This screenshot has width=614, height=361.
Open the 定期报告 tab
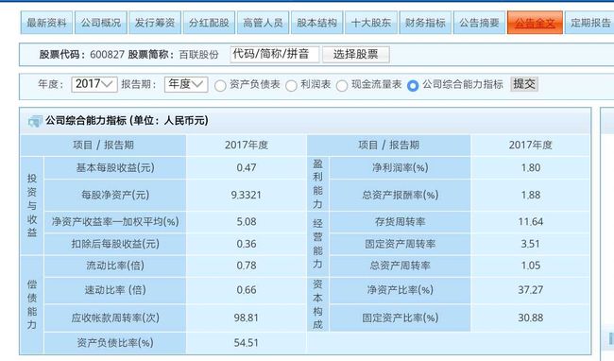click(589, 23)
